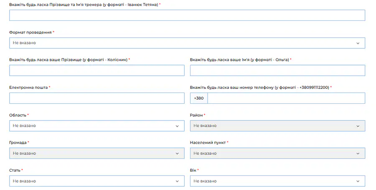Viewport: 376px width, 190px height.
Task: Click the Район label text
Action: (196, 115)
